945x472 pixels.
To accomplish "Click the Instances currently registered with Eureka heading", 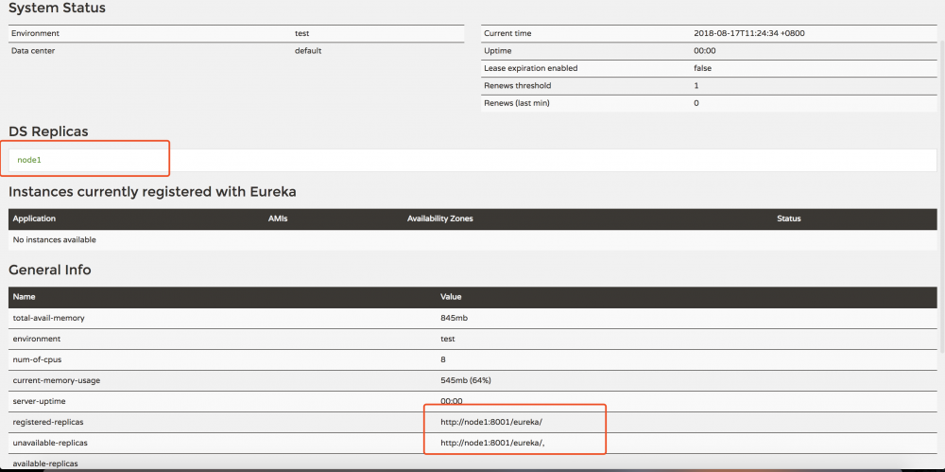I will (152, 192).
